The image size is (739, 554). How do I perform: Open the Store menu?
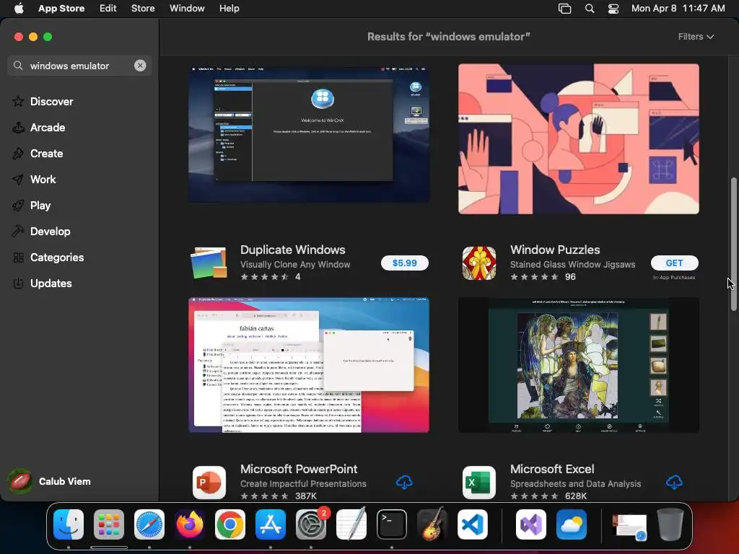tap(143, 8)
